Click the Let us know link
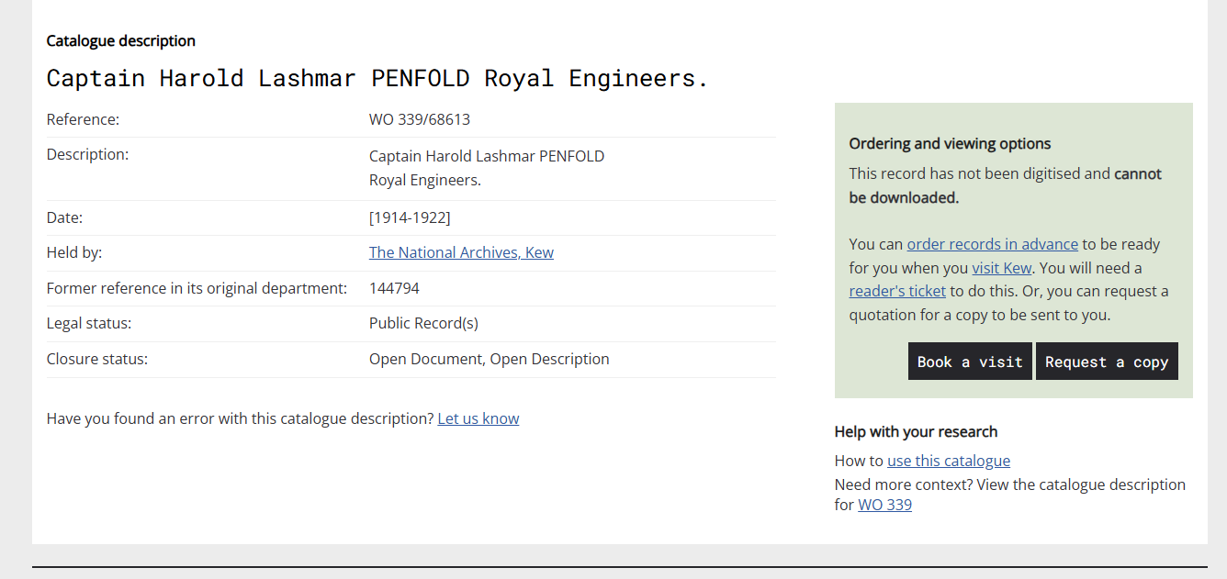This screenshot has height=579, width=1227. (478, 418)
